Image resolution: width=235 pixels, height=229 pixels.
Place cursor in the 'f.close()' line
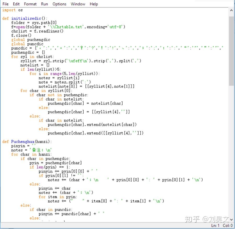tap(21, 36)
